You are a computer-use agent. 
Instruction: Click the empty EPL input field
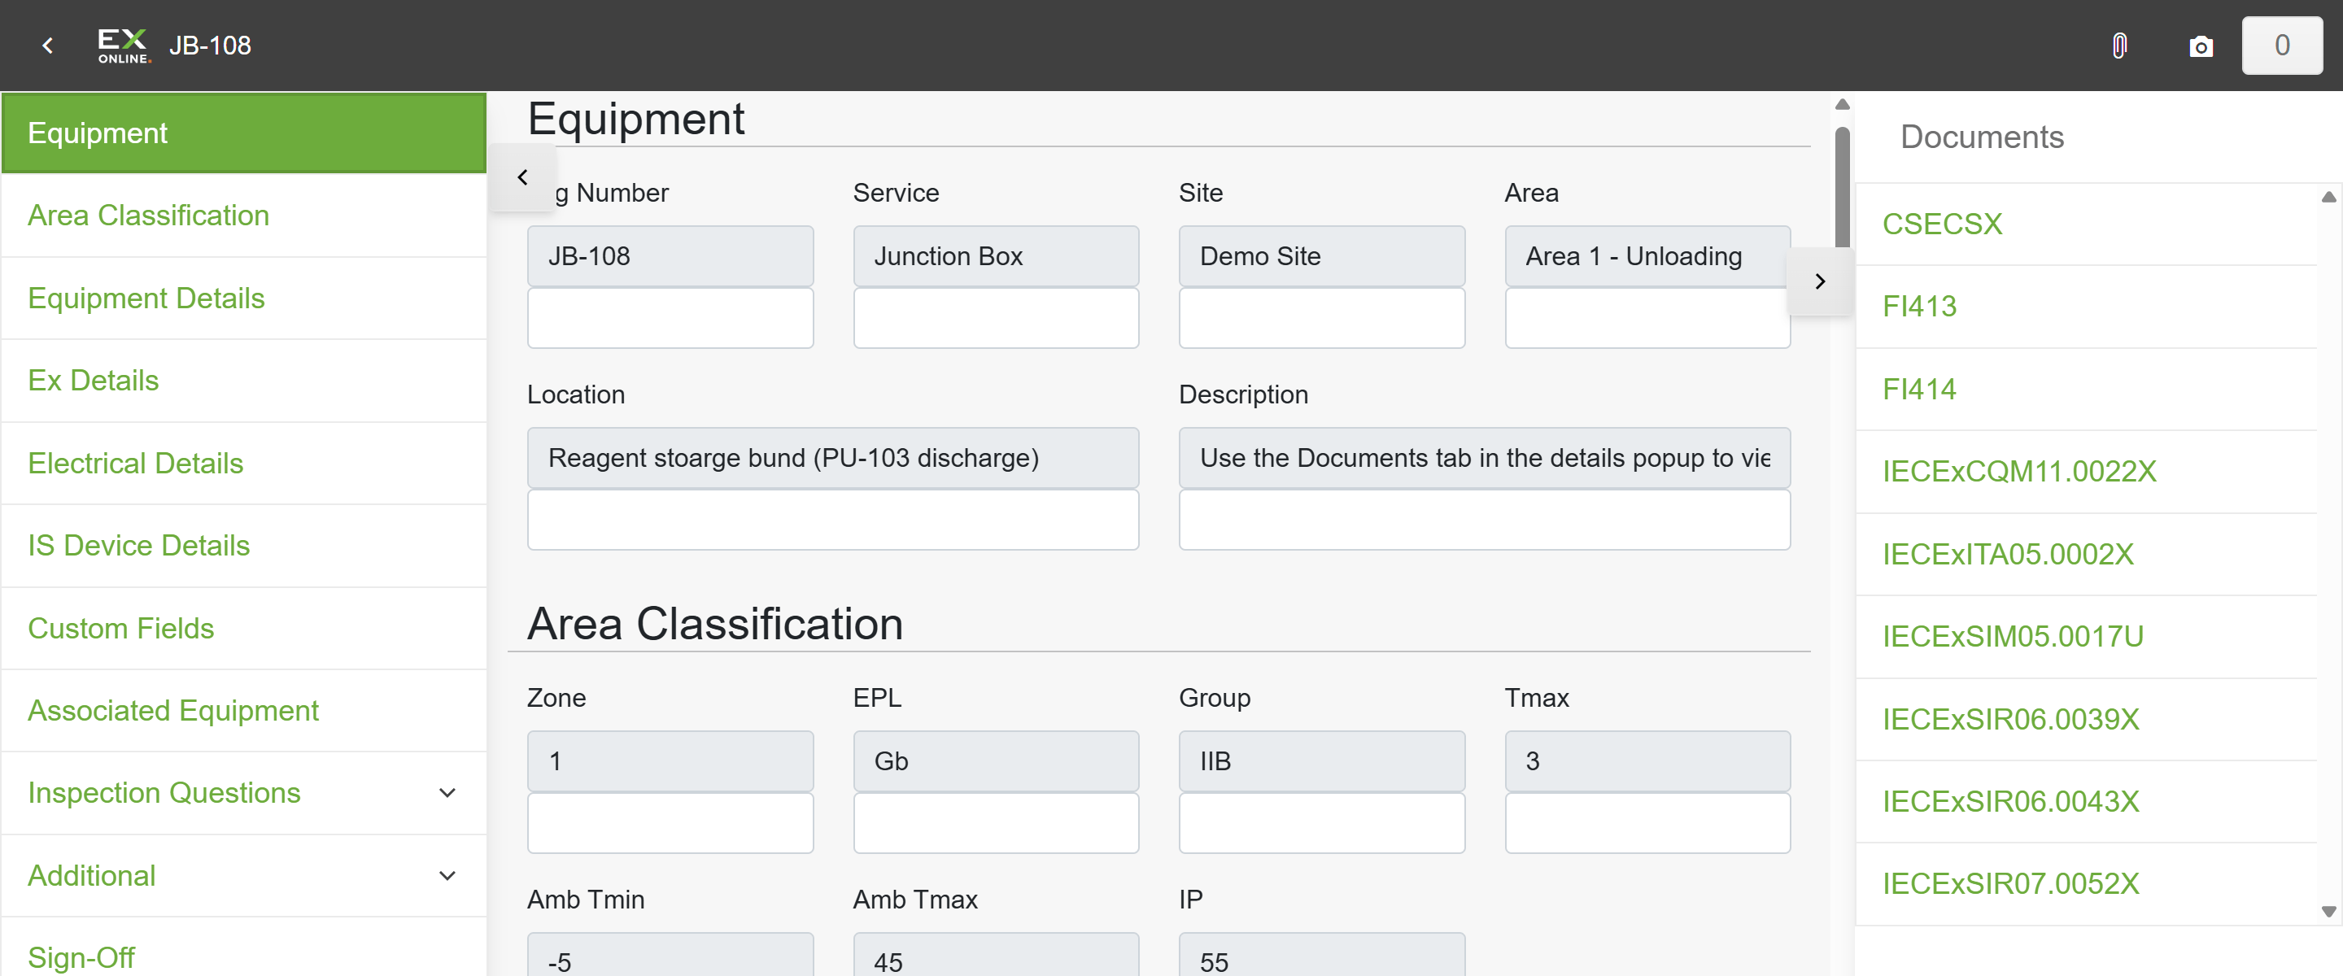click(996, 823)
